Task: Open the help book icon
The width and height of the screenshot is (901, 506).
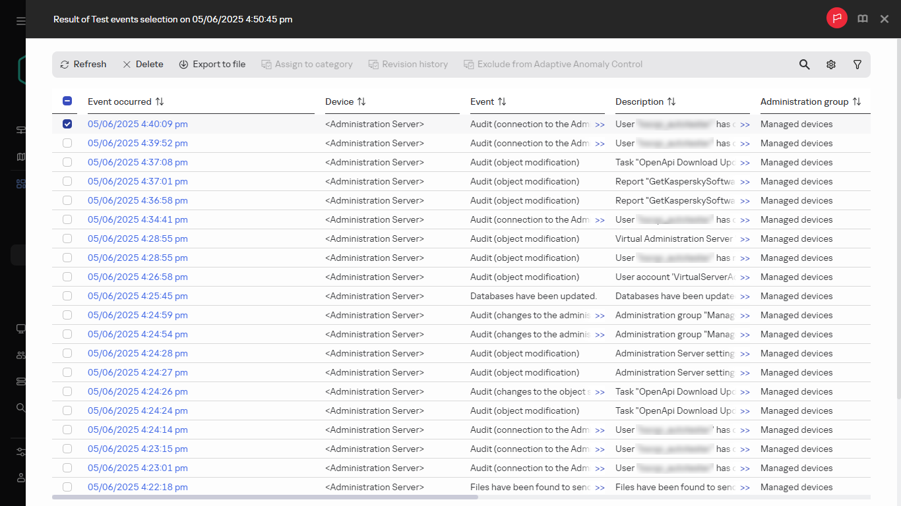Action: (x=863, y=19)
